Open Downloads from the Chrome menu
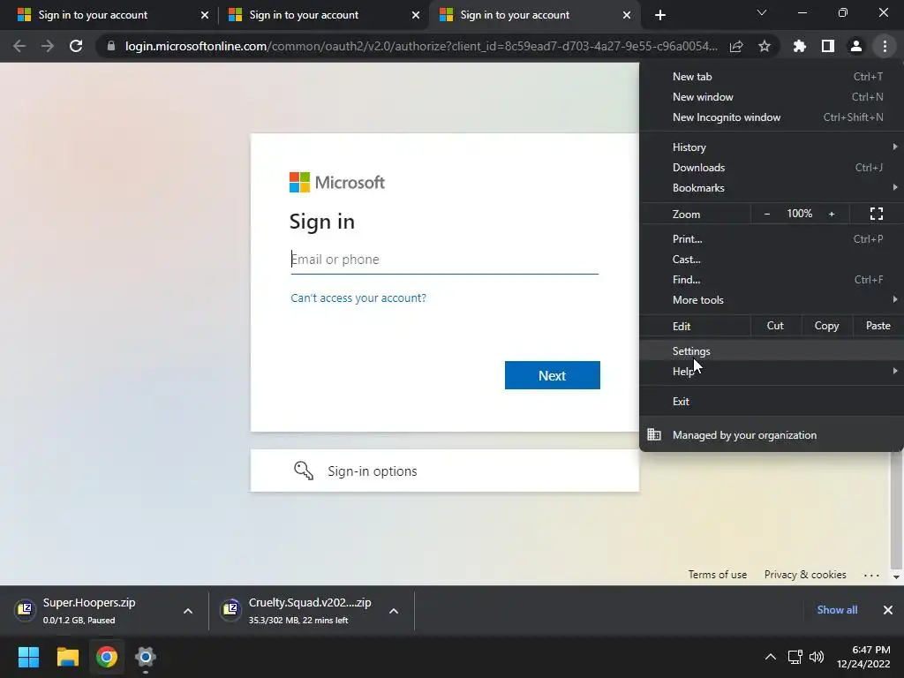 point(772,167)
